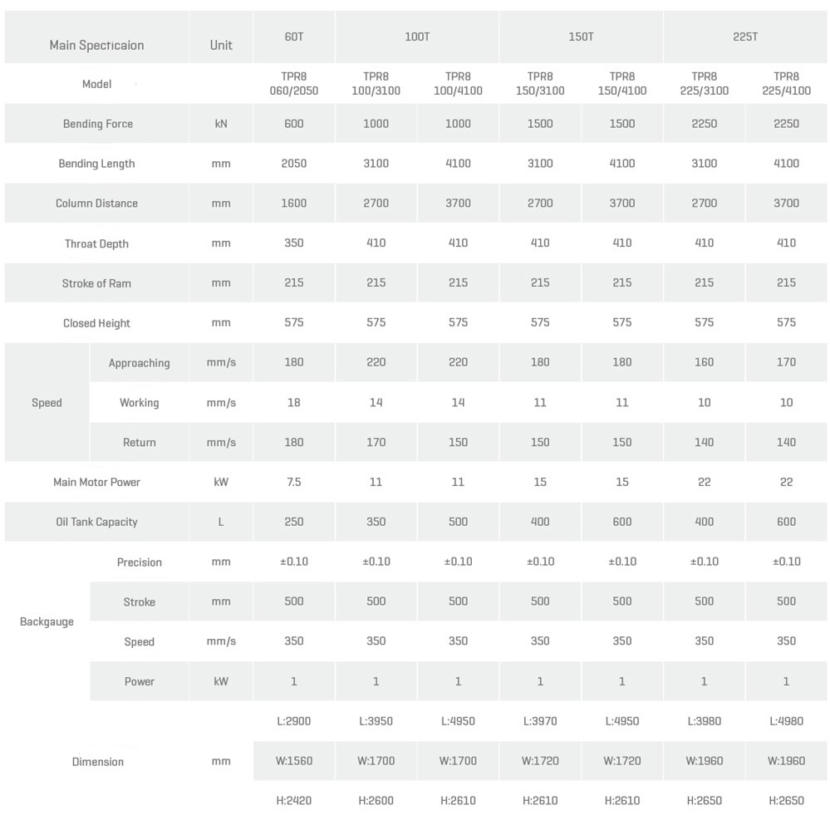Select the 100T group header

pos(417,37)
